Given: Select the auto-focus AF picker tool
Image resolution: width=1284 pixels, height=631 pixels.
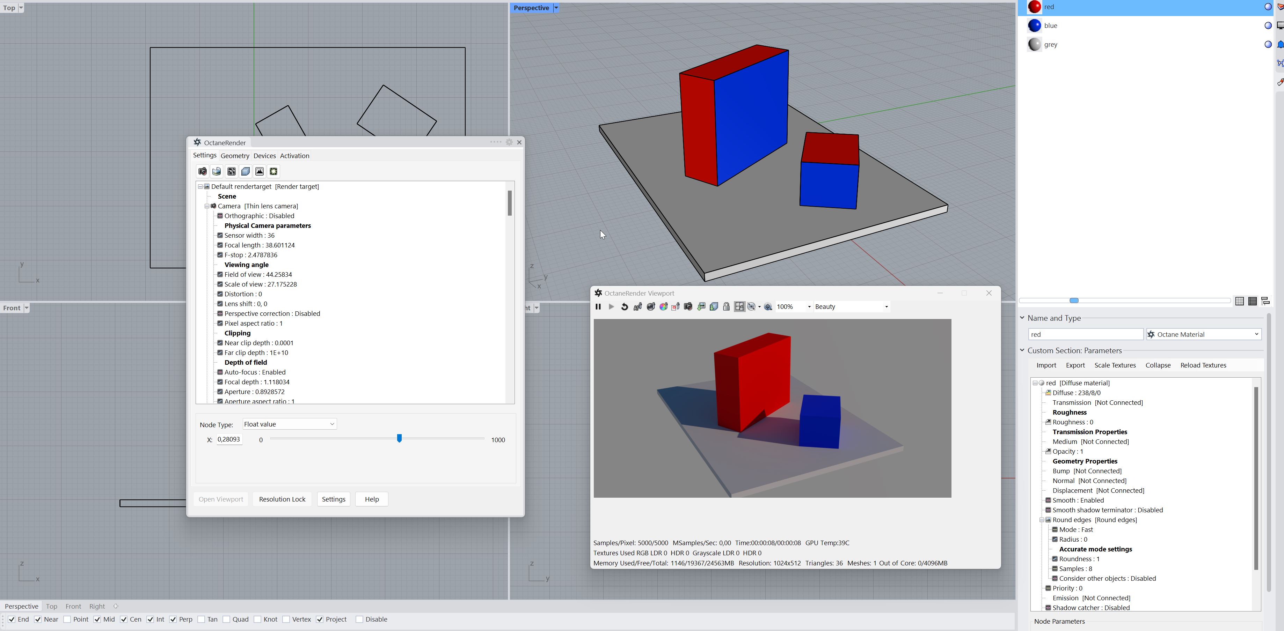Looking at the screenshot, I should [x=637, y=307].
